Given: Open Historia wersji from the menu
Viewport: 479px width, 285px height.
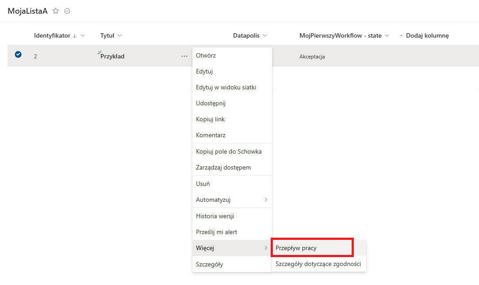Looking at the screenshot, I should [x=215, y=216].
